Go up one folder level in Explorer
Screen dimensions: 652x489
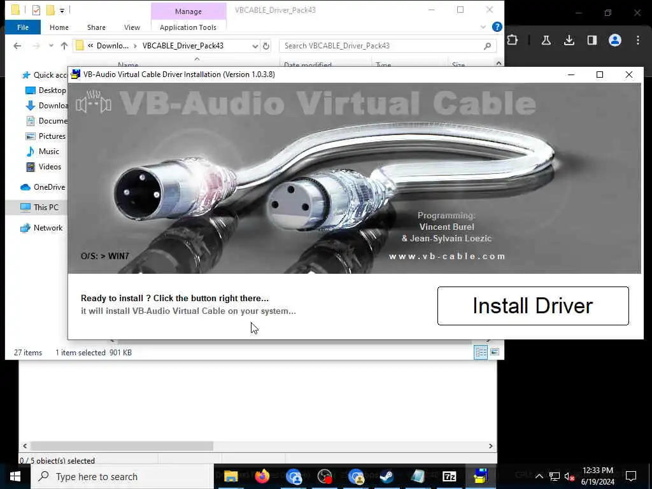pos(64,46)
